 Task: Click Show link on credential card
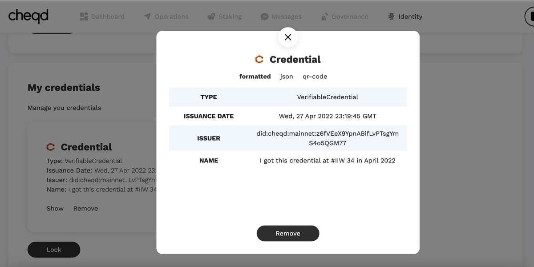(55, 208)
